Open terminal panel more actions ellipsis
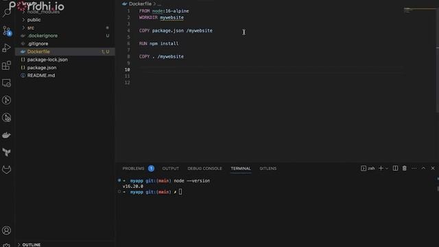Image resolution: width=439 pixels, height=247 pixels. [x=414, y=168]
